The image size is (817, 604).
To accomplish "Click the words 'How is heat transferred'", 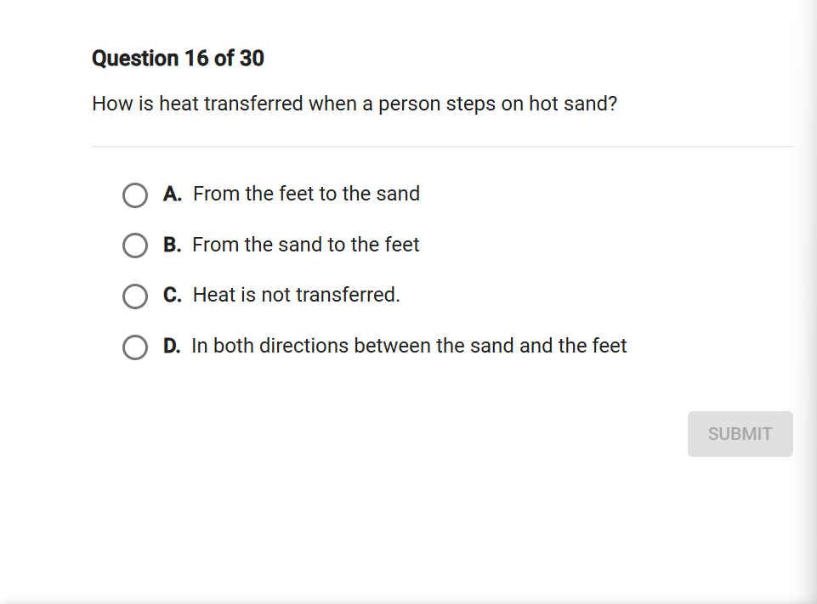I will tap(197, 104).
